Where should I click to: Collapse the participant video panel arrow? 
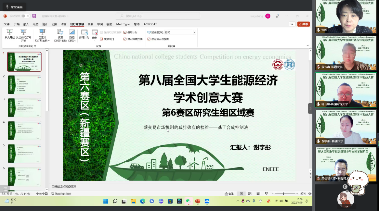pyautogui.click(x=310, y=108)
